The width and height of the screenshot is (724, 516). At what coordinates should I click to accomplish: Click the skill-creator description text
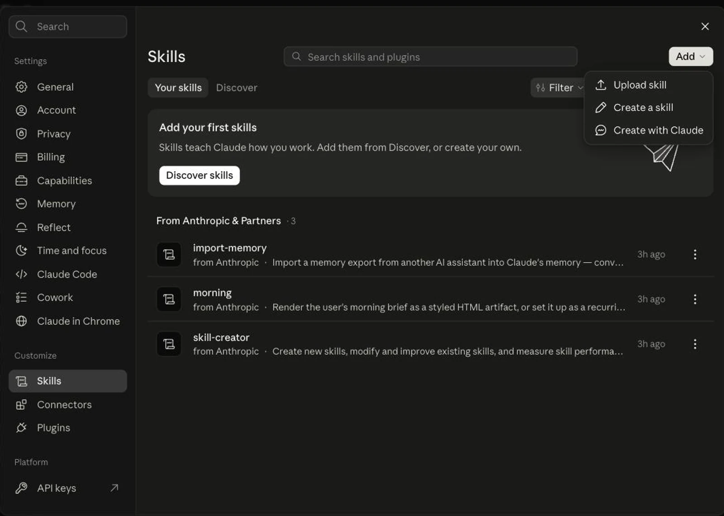point(448,351)
